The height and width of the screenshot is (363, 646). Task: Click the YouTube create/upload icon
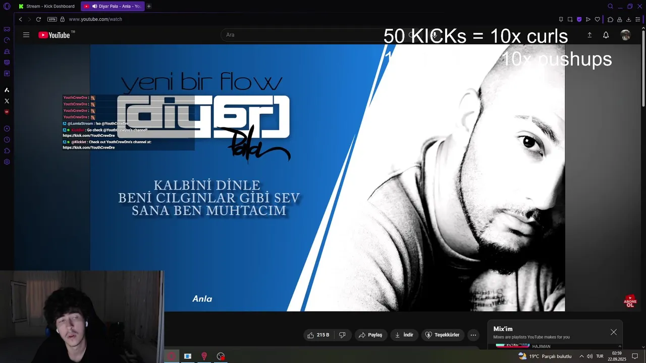589,35
